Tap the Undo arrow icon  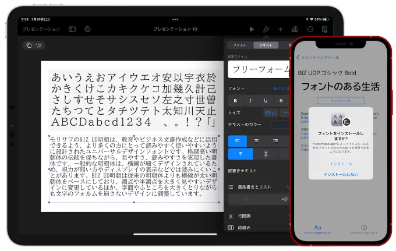tap(87, 29)
